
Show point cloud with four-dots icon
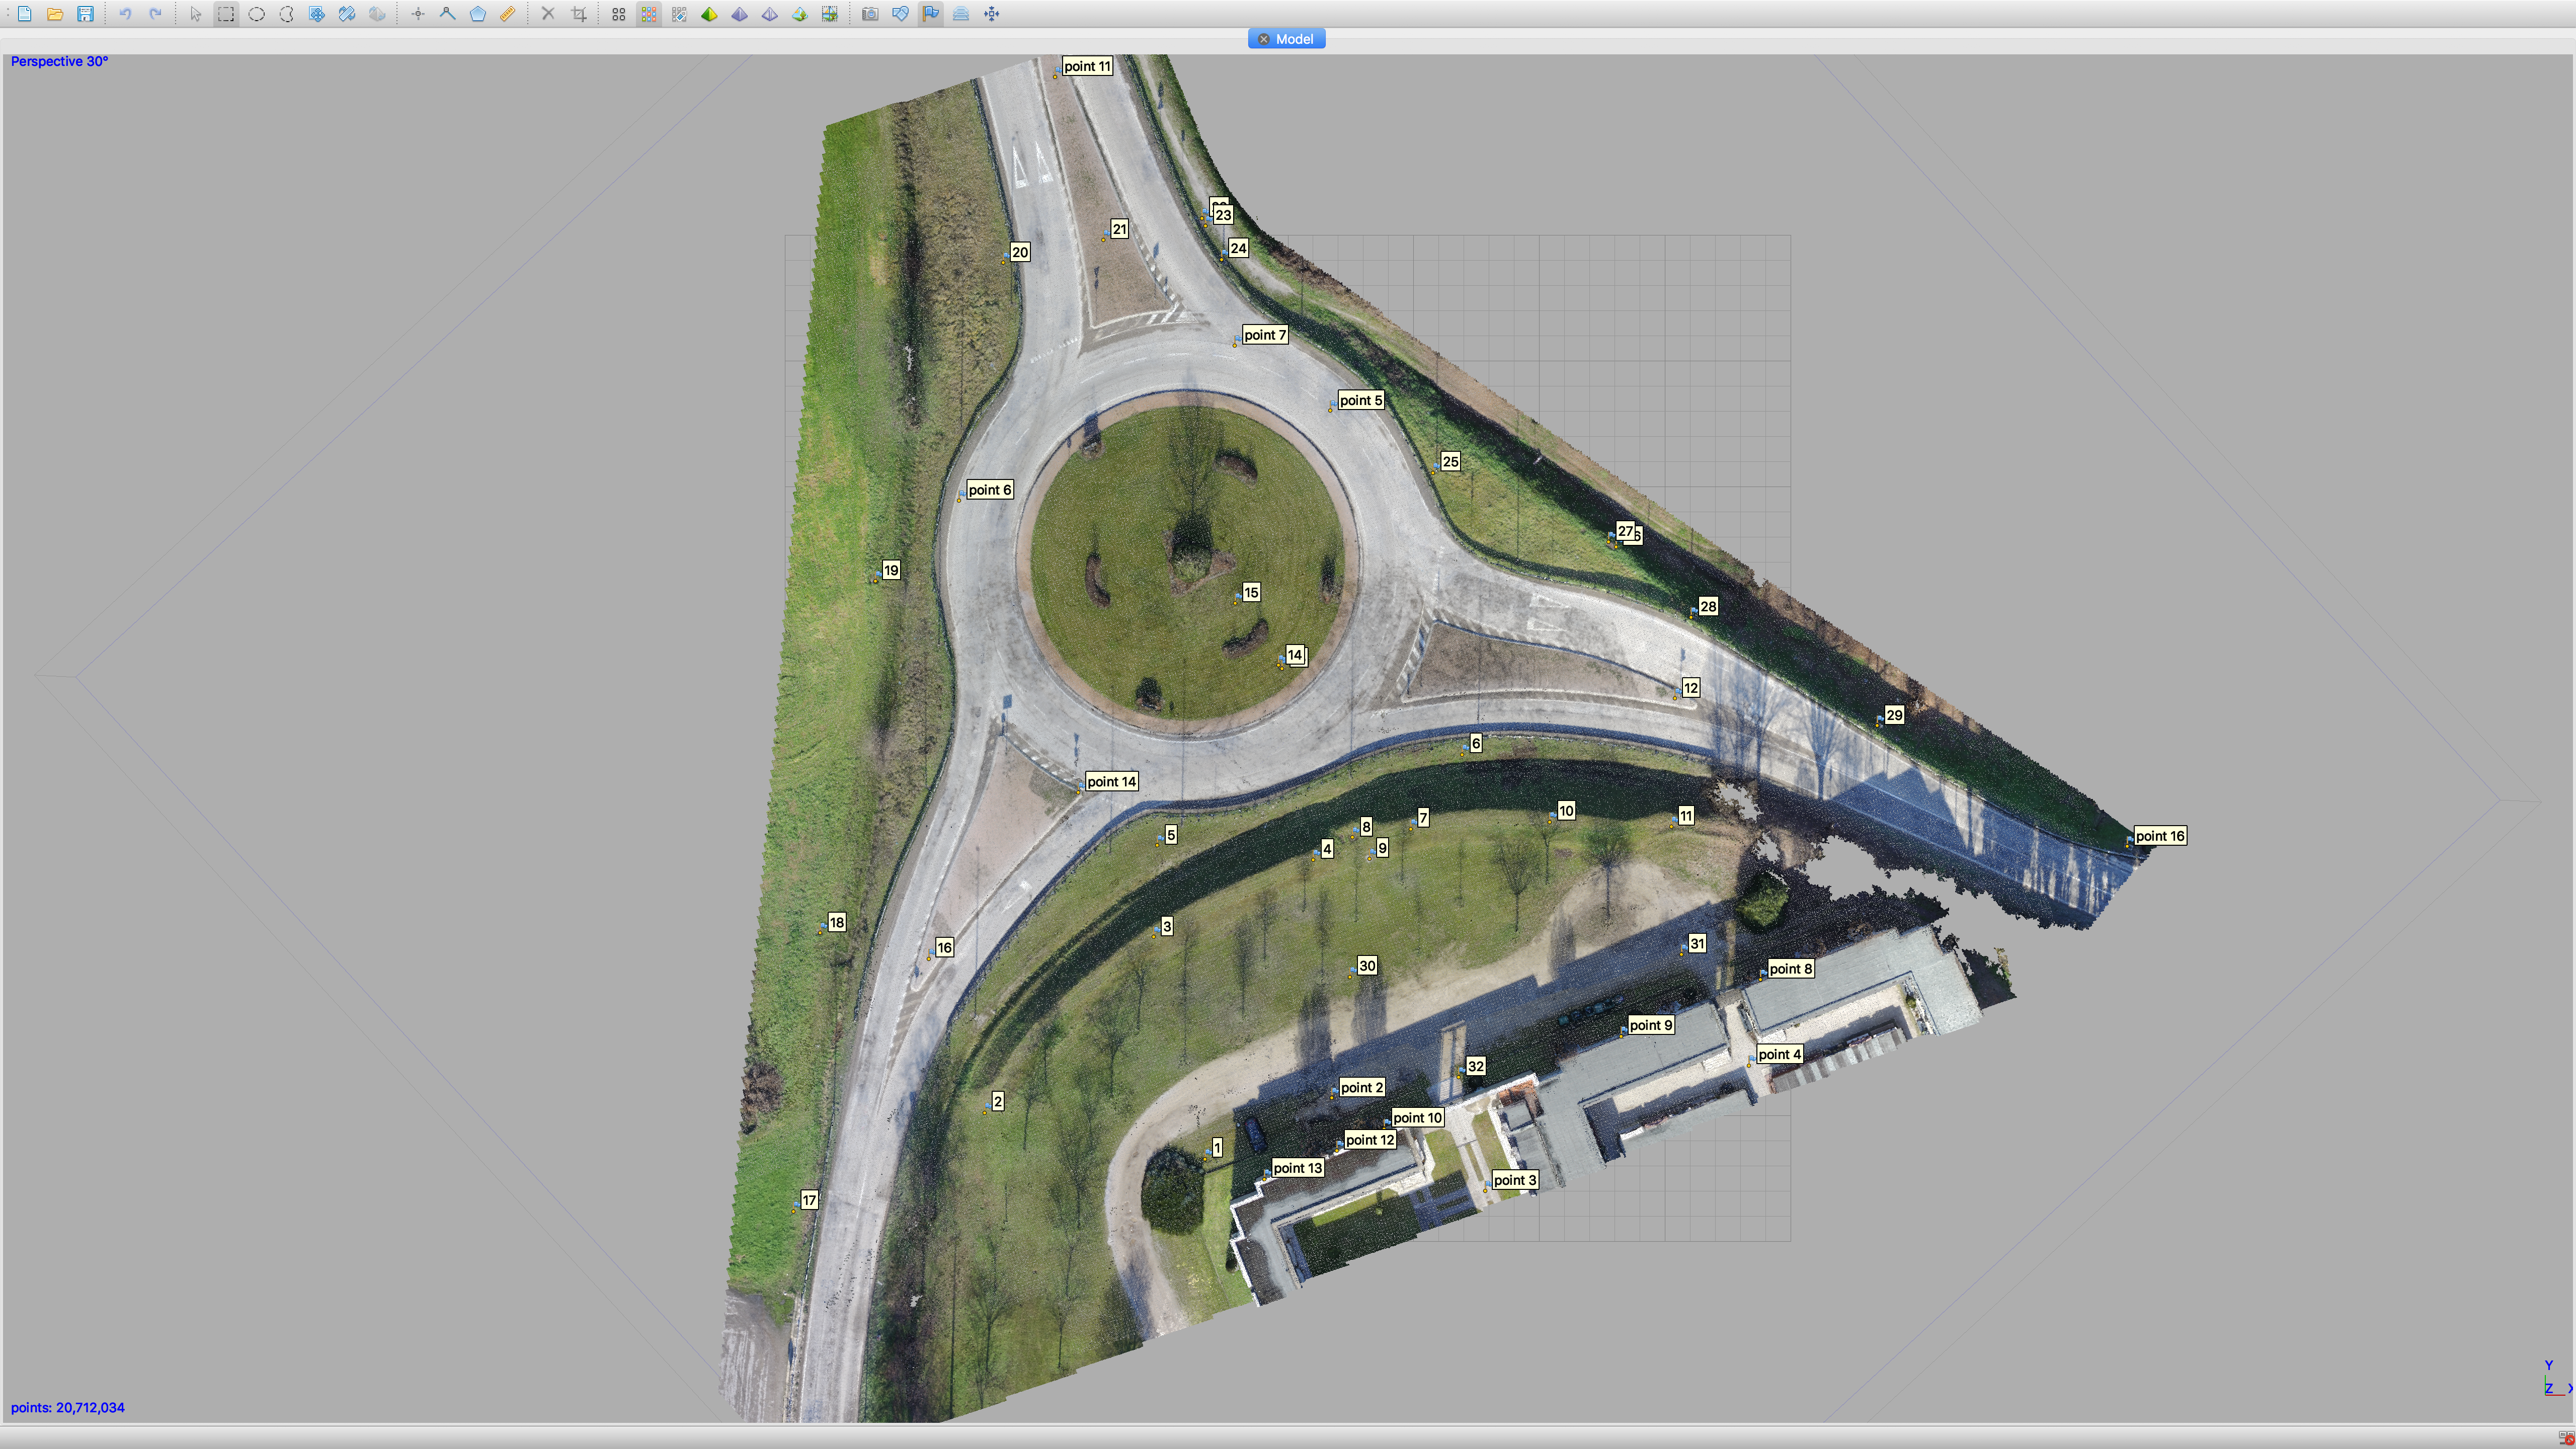pyautogui.click(x=619, y=14)
